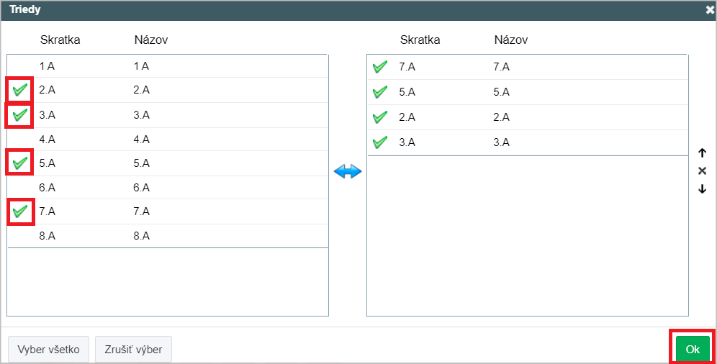Viewport: 717px width, 364px height.
Task: Click green checkmark beside 3.A in right list
Action: (x=379, y=142)
